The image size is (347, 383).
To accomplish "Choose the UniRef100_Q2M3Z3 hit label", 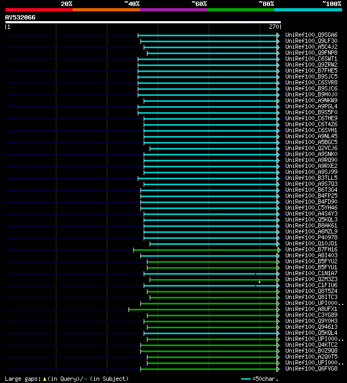I will coord(311,279).
